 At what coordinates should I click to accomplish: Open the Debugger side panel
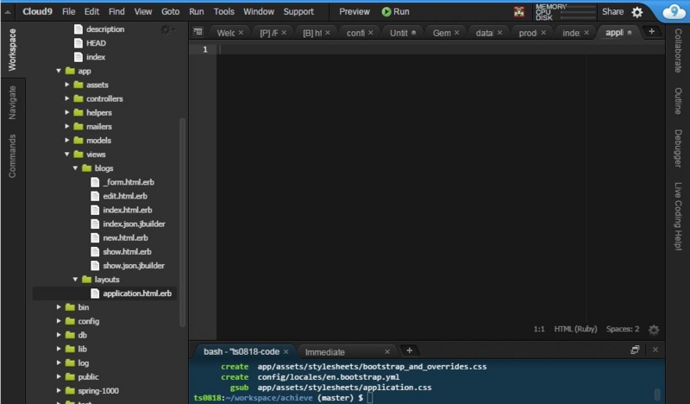point(678,148)
